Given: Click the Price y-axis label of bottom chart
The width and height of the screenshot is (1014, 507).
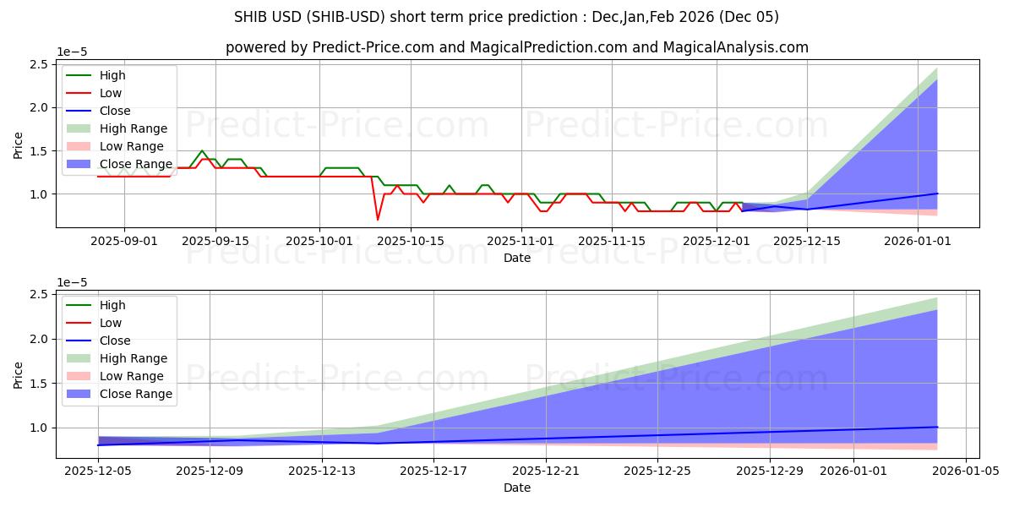Looking at the screenshot, I should 19,374.
